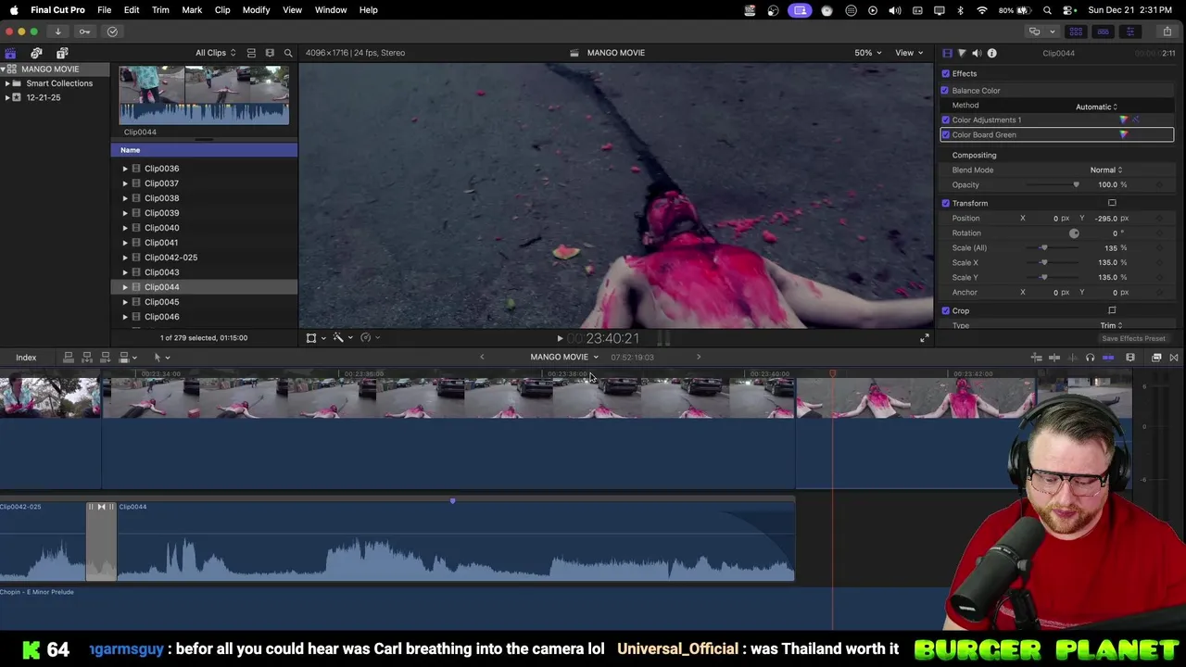The width and height of the screenshot is (1186, 667).
Task: Disable the Balance Color effect
Action: pyautogui.click(x=945, y=90)
